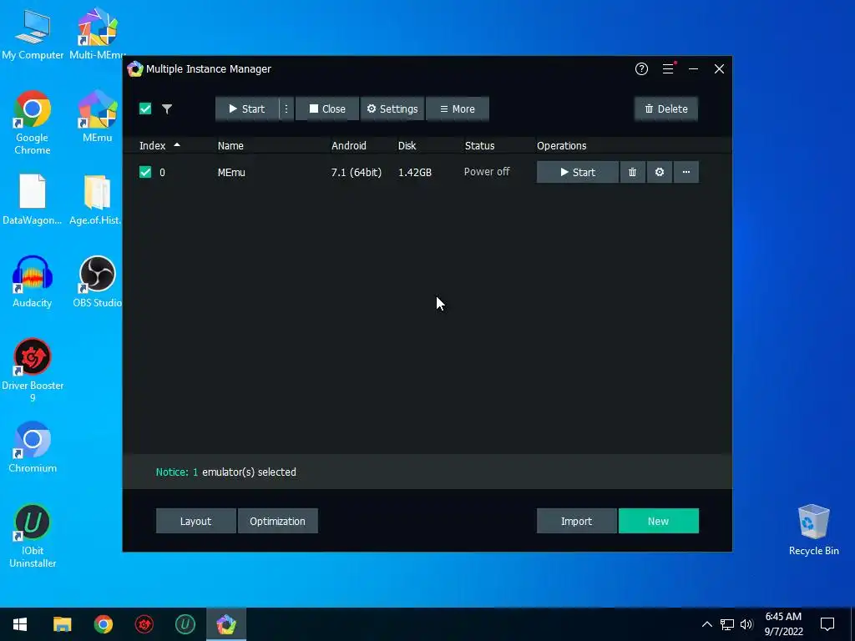This screenshot has height=641, width=855.
Task: Select the DataWagon file on desktop
Action: coord(33,199)
